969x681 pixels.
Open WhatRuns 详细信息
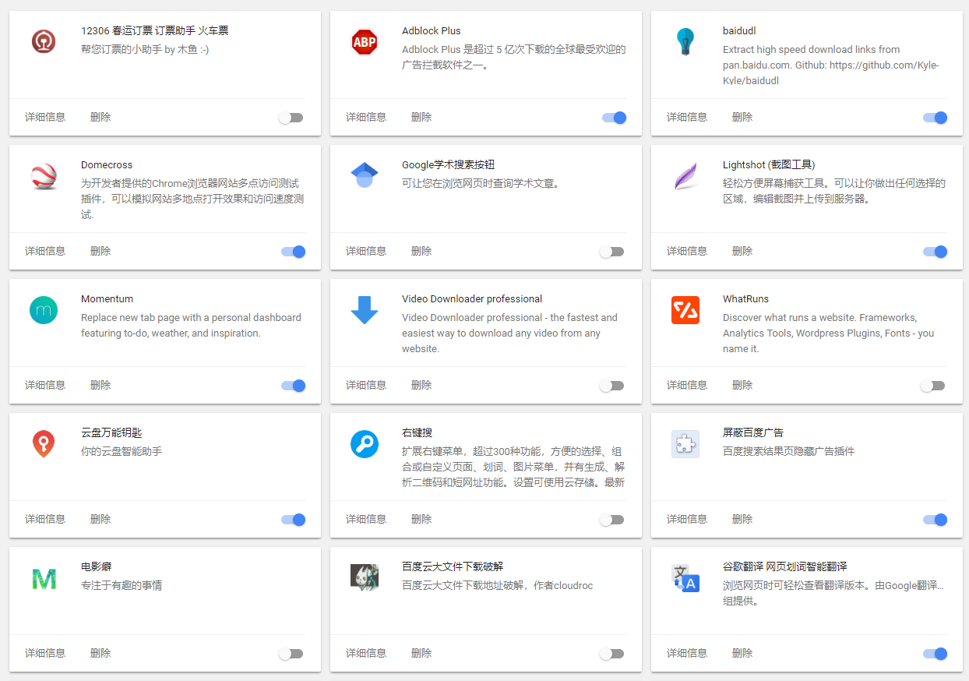[x=687, y=385]
